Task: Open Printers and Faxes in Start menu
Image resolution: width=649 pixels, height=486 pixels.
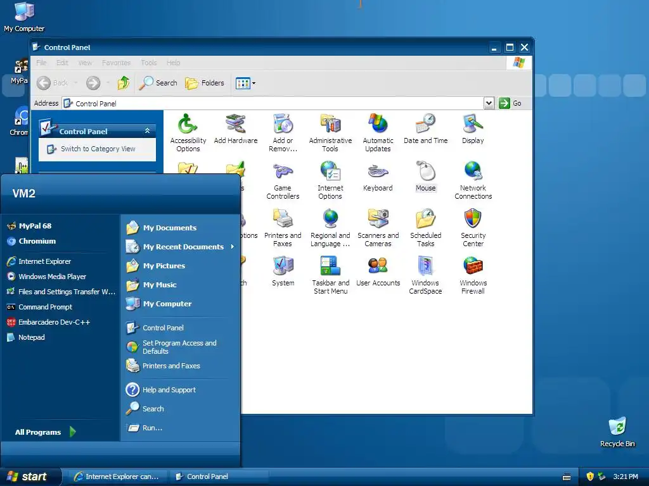Action: 163,366
